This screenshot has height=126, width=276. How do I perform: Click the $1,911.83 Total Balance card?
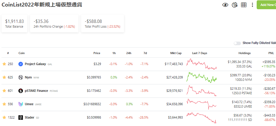15,23
